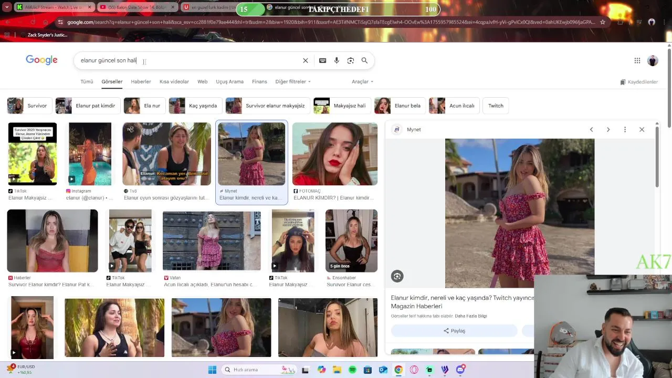Filter results by Ela nur chip
The height and width of the screenshot is (378, 672).
[144, 106]
